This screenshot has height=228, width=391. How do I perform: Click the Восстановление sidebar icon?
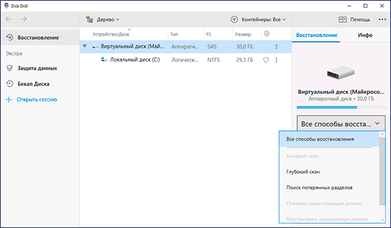[10, 37]
